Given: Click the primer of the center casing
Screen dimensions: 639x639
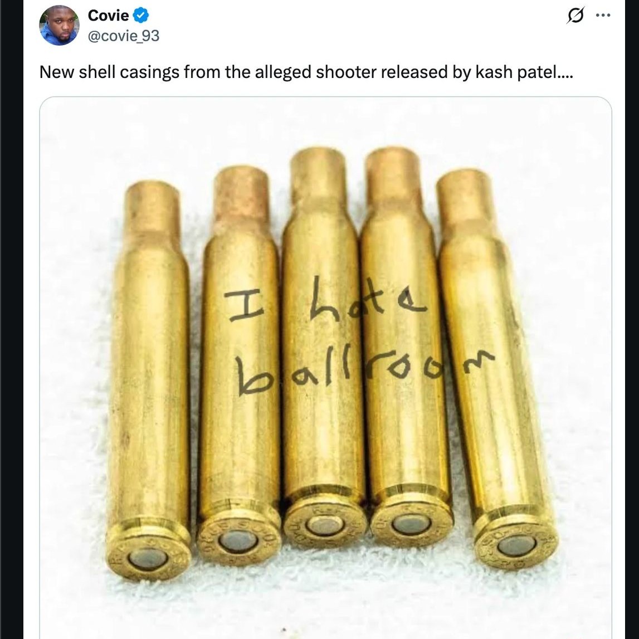Looking at the screenshot, I should tap(324, 525).
